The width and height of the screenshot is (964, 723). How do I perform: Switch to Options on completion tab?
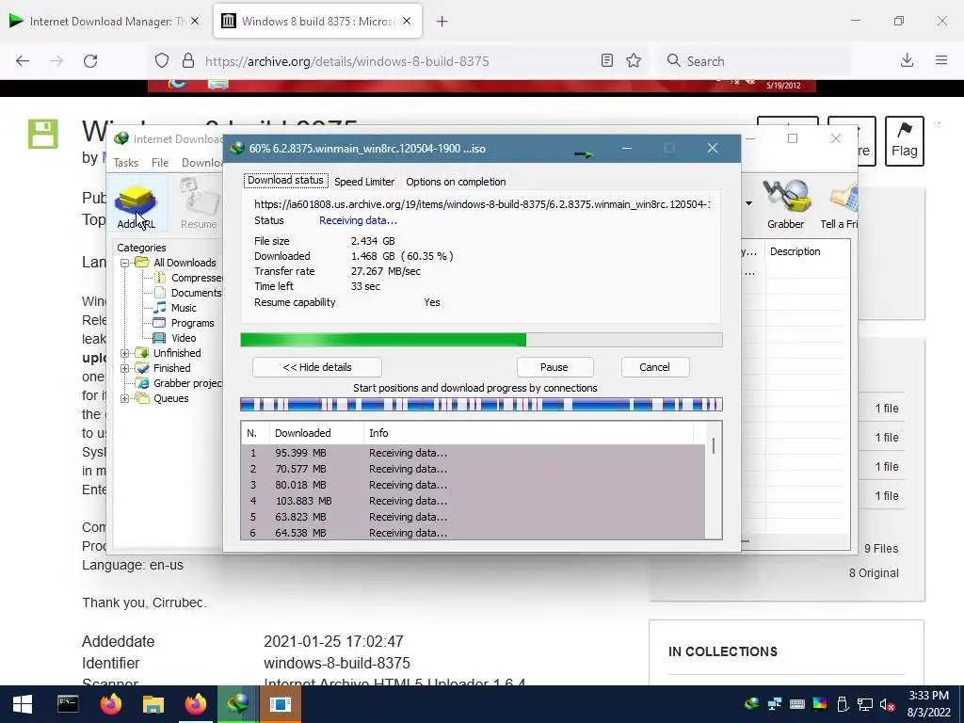pyautogui.click(x=456, y=182)
